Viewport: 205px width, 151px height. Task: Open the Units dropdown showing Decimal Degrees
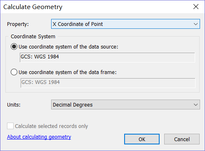pos(125,105)
